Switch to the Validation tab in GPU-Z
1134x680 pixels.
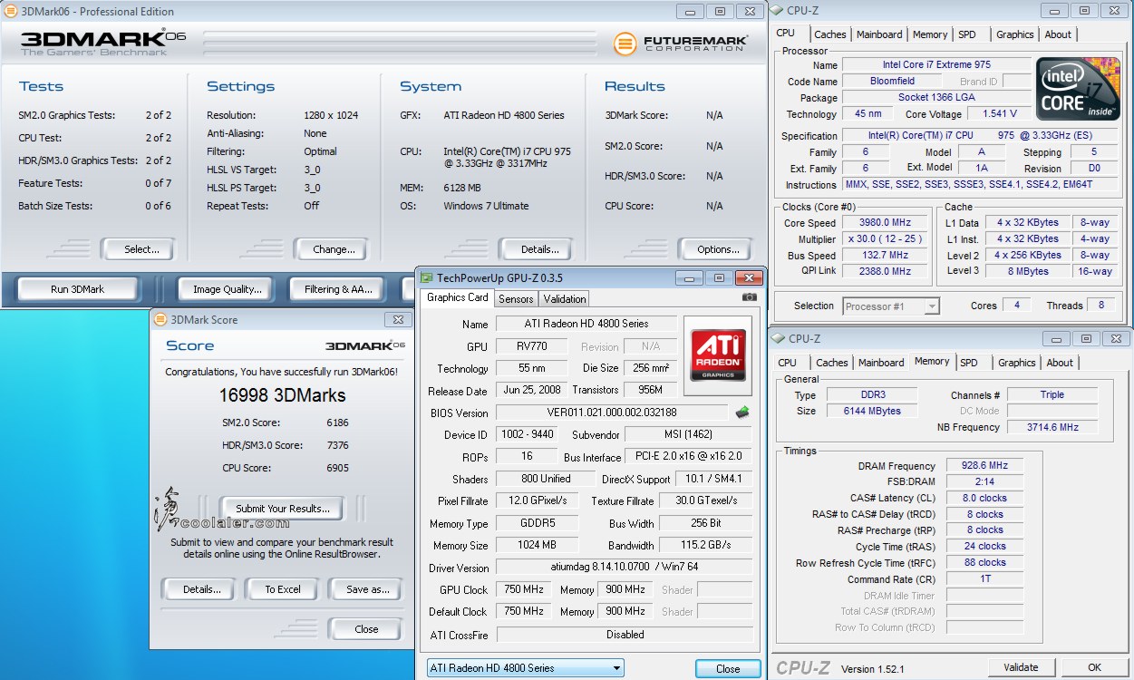click(x=565, y=298)
